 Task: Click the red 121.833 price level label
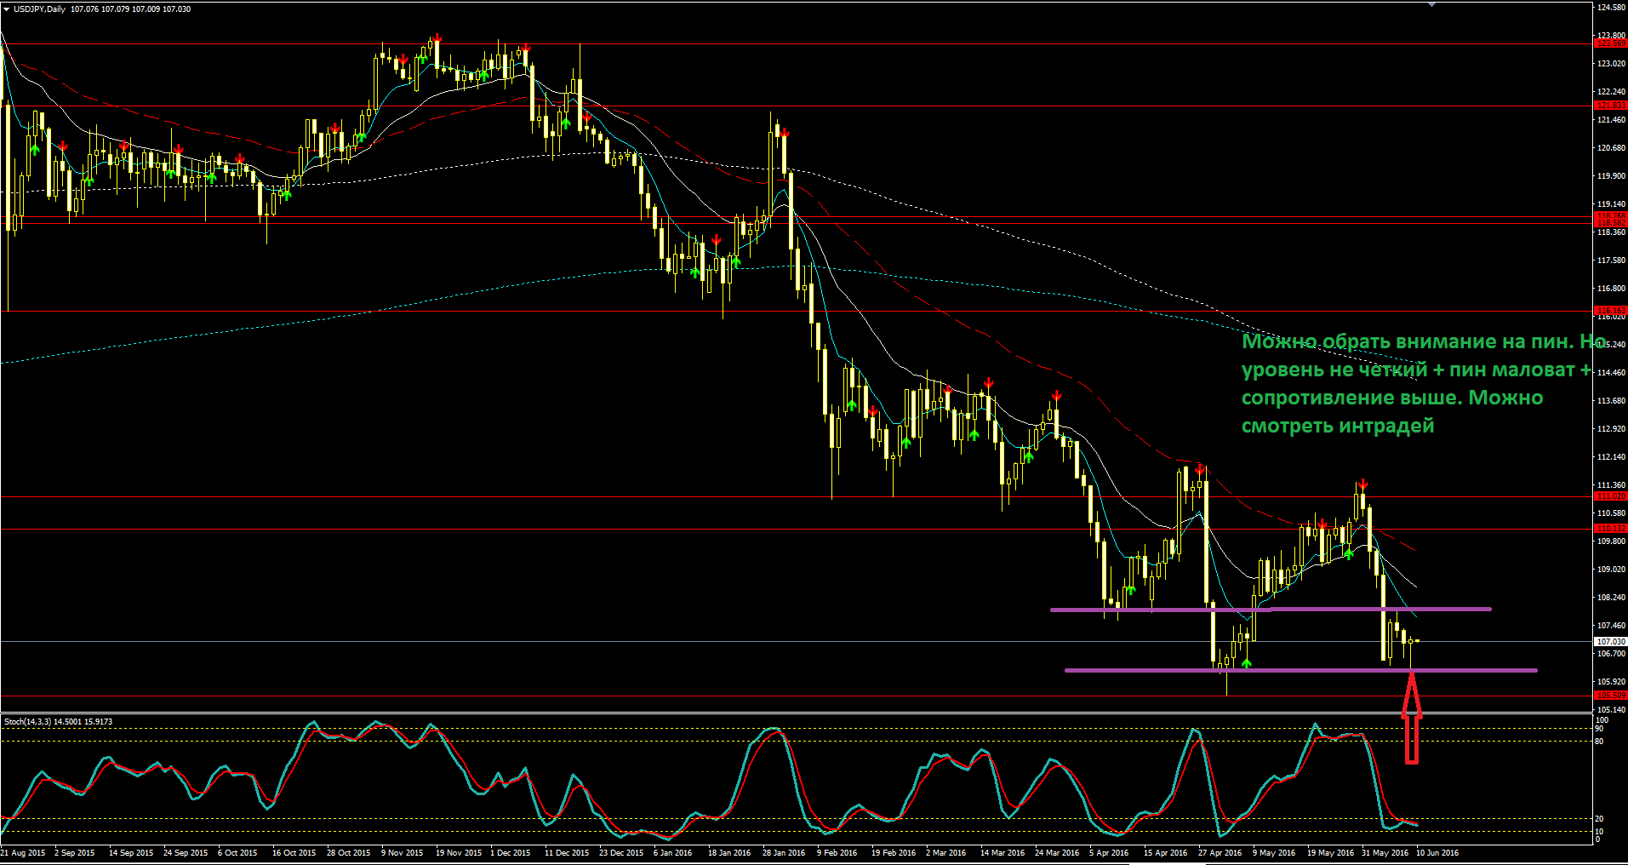1610,106
